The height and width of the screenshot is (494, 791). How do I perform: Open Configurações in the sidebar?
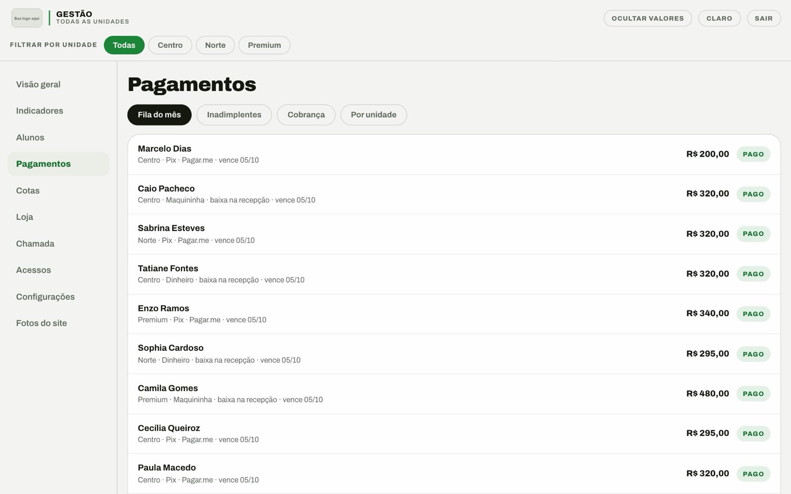pos(58,297)
